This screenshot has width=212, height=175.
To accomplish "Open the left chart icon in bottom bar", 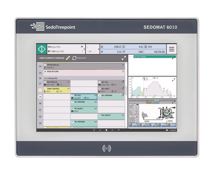I will click(x=100, y=130).
